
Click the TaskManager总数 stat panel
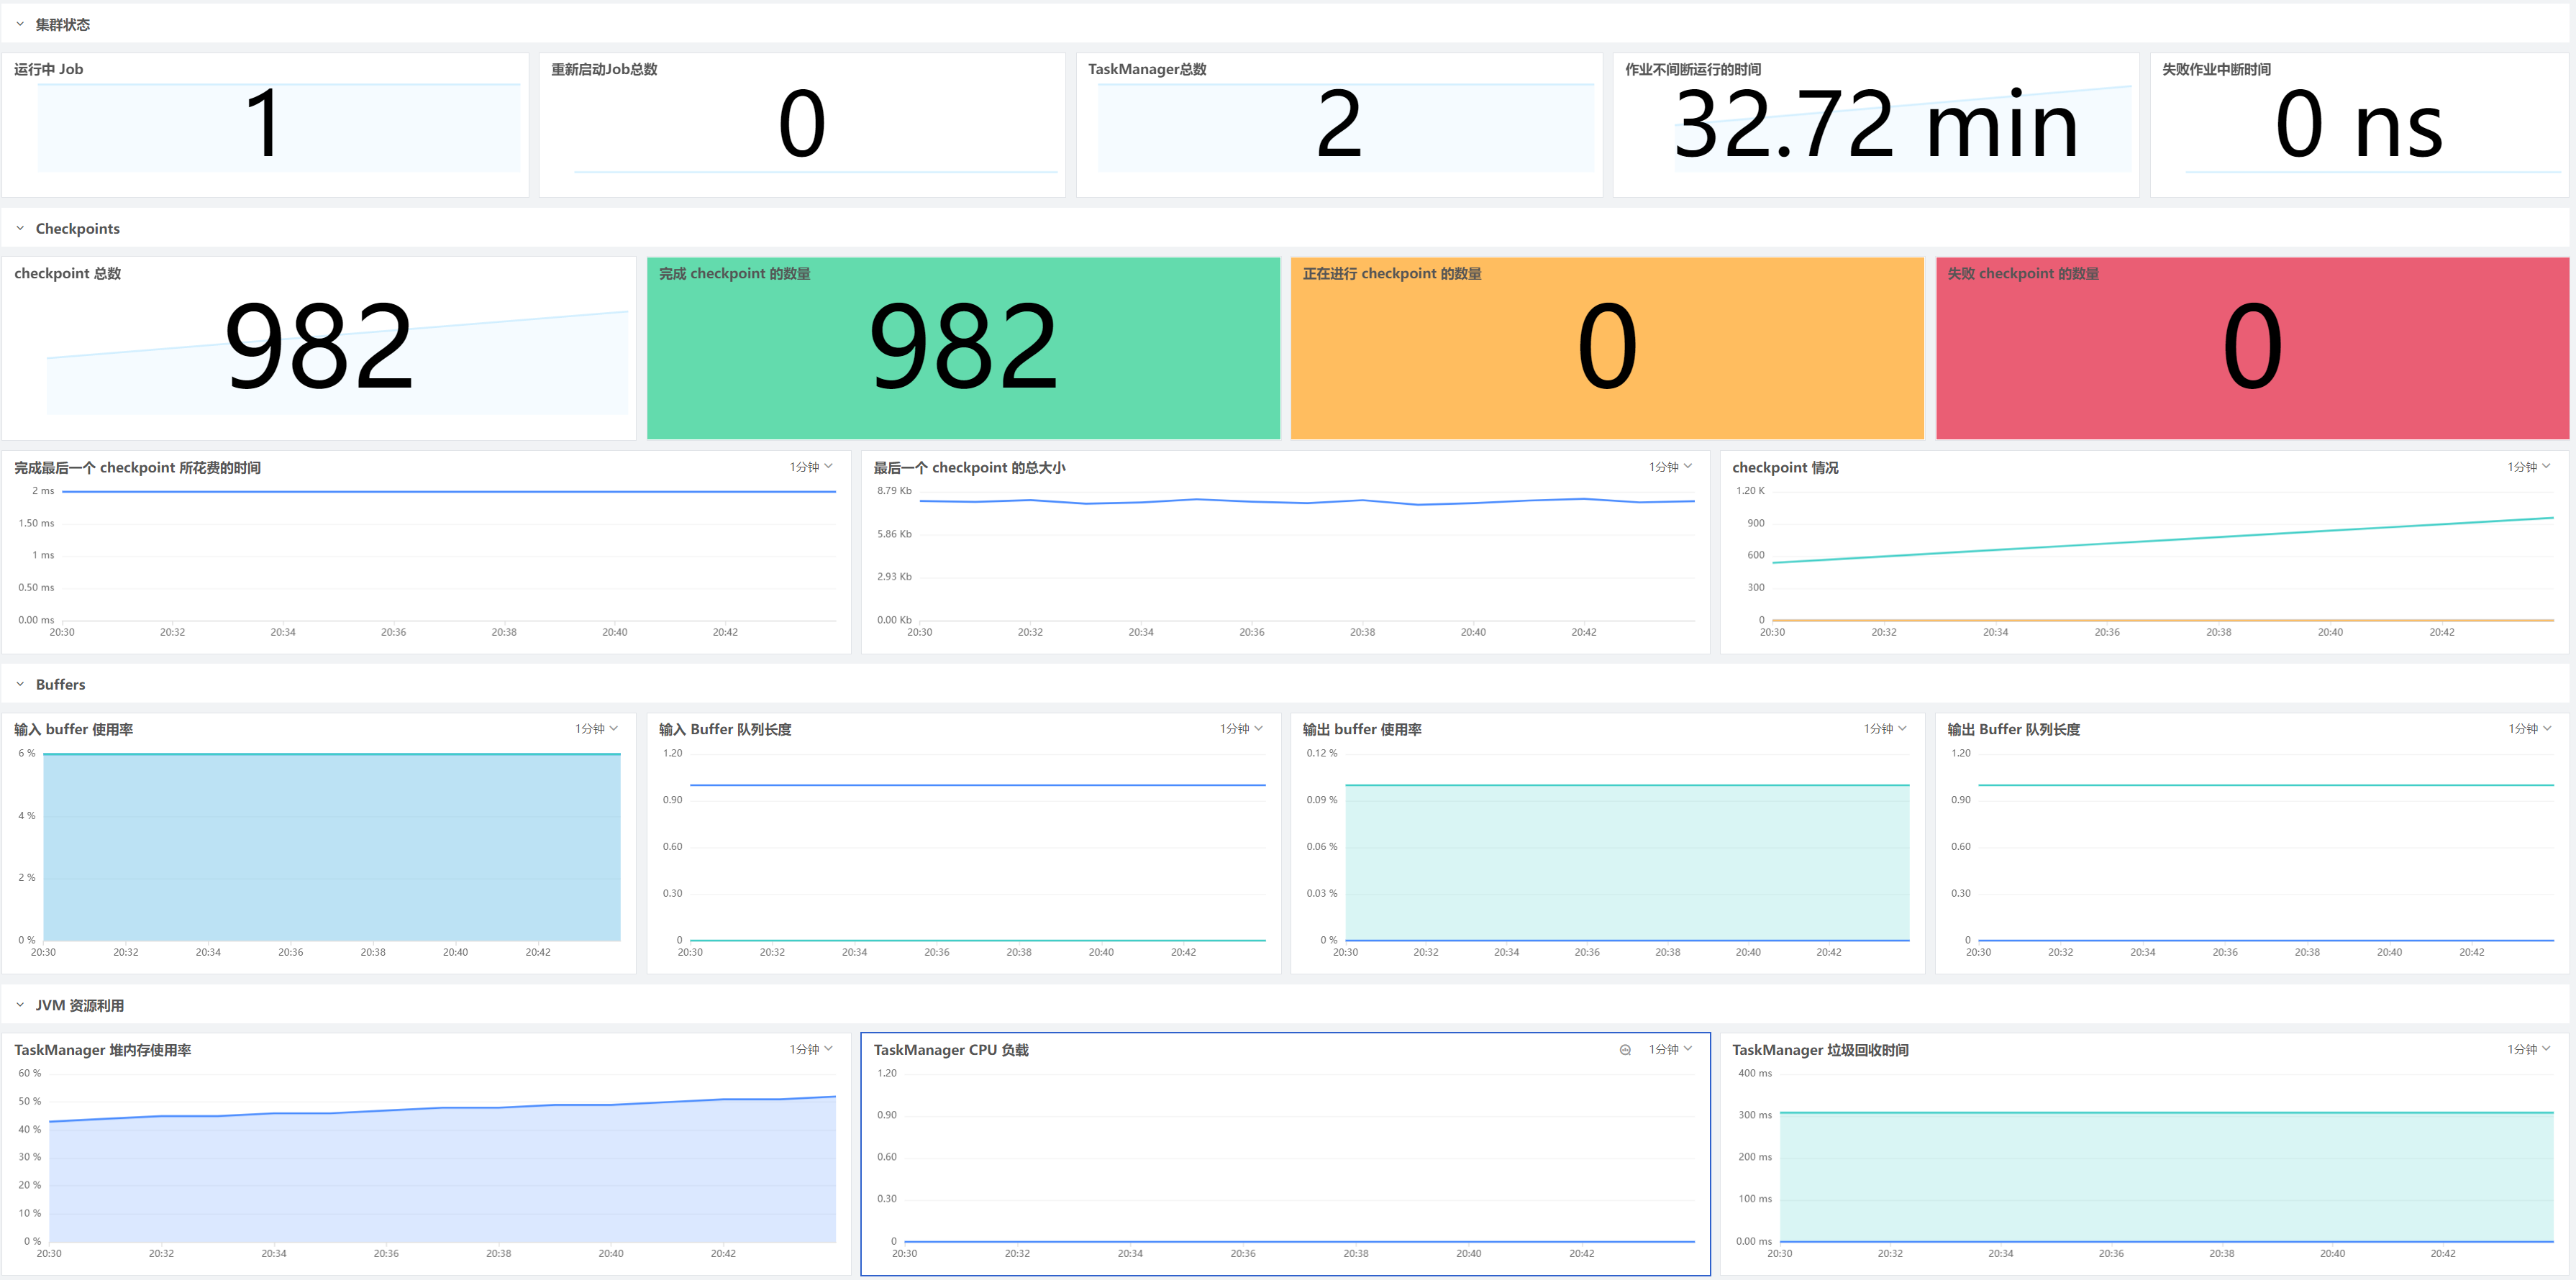[x=1339, y=125]
